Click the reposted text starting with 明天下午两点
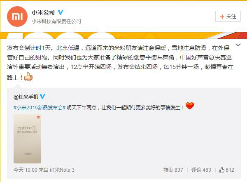Image resolution: width=247 pixels, height=182 pixels. coord(126,108)
